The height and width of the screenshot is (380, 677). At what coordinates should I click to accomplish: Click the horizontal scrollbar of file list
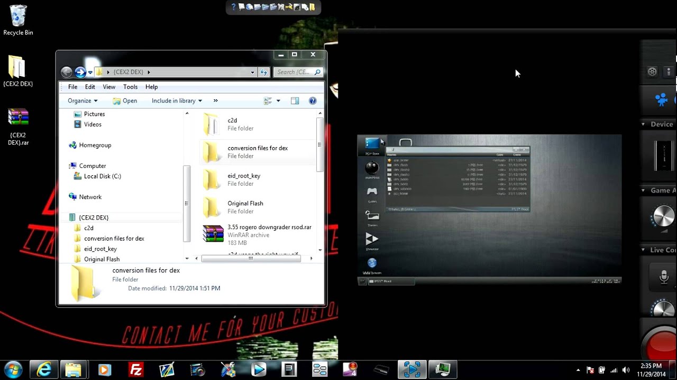[x=251, y=259]
